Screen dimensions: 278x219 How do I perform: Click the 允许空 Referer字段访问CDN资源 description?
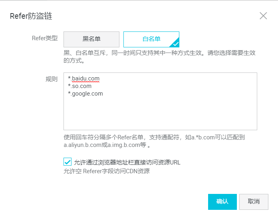click(107, 172)
